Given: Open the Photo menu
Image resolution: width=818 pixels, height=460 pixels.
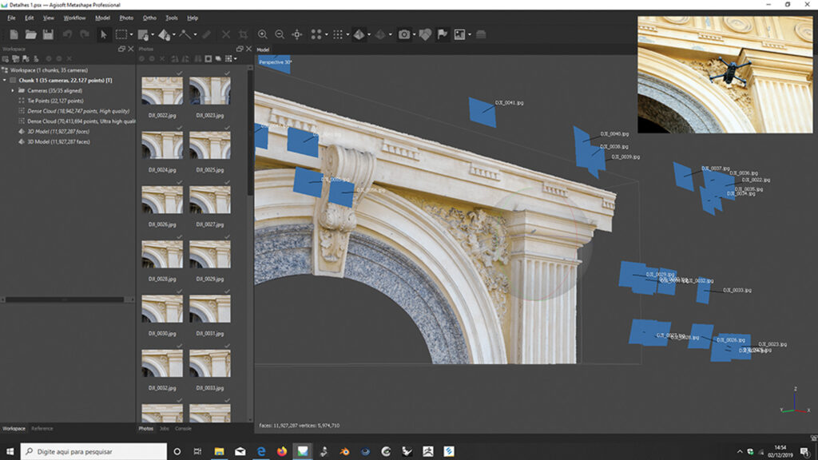Looking at the screenshot, I should (126, 18).
